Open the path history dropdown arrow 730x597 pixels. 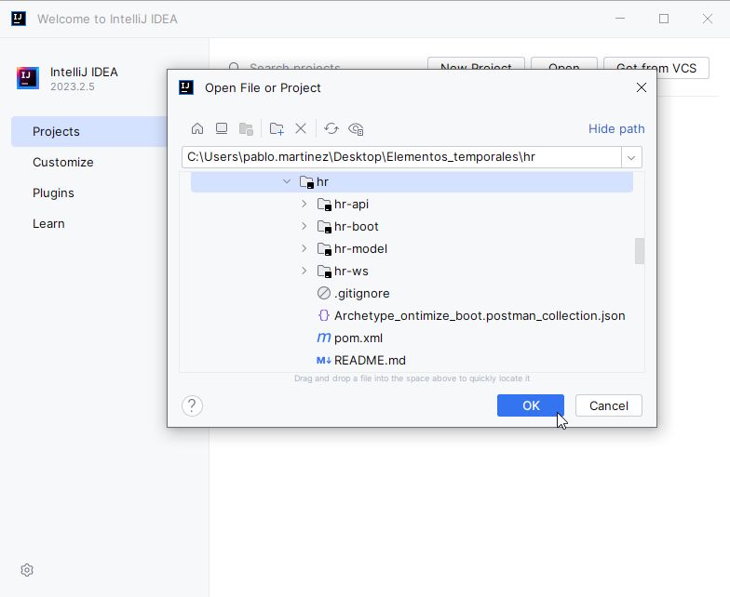631,158
